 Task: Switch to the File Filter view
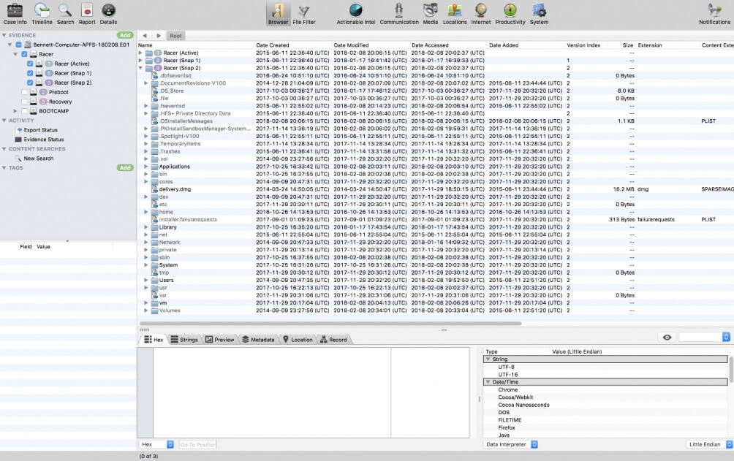(303, 11)
